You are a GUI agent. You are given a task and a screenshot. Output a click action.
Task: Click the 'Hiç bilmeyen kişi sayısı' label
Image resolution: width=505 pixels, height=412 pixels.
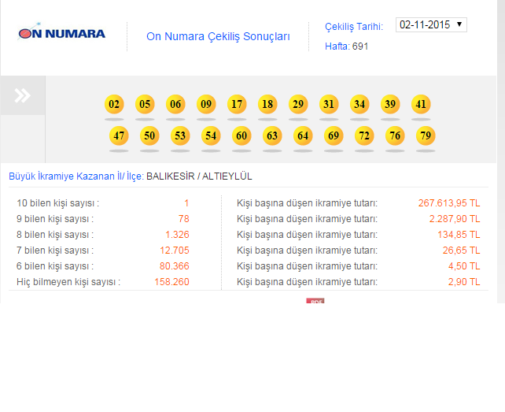68,282
